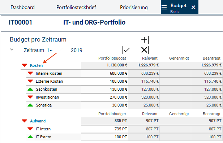Click the red triangle beside Aufwand

[25, 121]
